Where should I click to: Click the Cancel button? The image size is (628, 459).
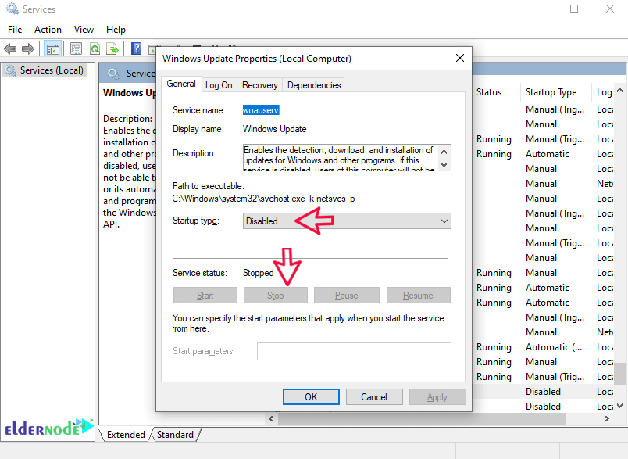coord(374,397)
